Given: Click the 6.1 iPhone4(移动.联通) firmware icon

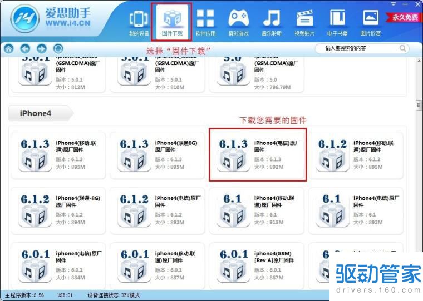Looking at the screenshot, I should tap(233, 210).
